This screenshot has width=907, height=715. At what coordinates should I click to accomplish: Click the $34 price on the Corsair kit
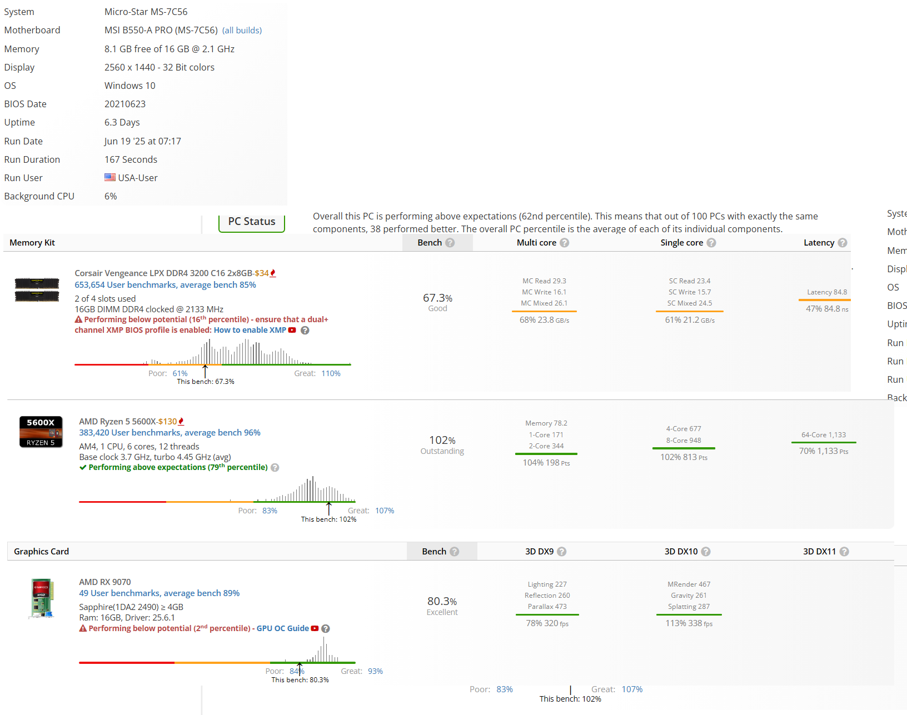click(x=262, y=273)
